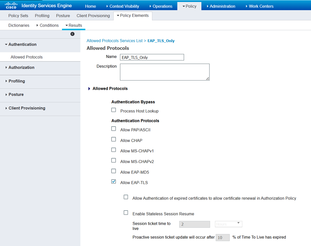This screenshot has height=246, width=311.
Task: Allow authentication of expired certificates checkbox
Action: tap(126, 197)
